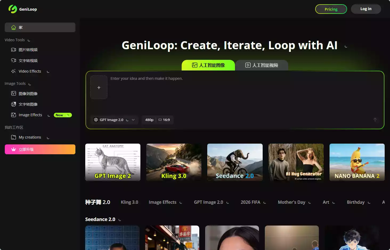The height and width of the screenshot is (250, 390).
Task: Switch to the 人工智能图像 tab
Action: tap(208, 65)
